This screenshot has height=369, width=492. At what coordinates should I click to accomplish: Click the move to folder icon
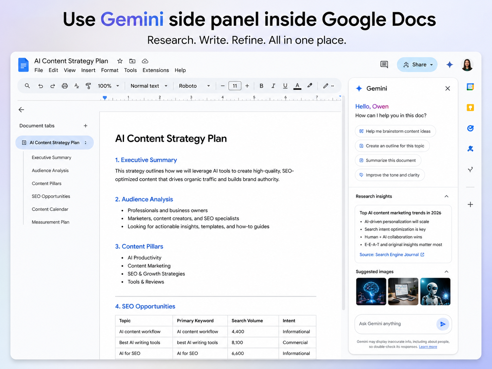(133, 61)
